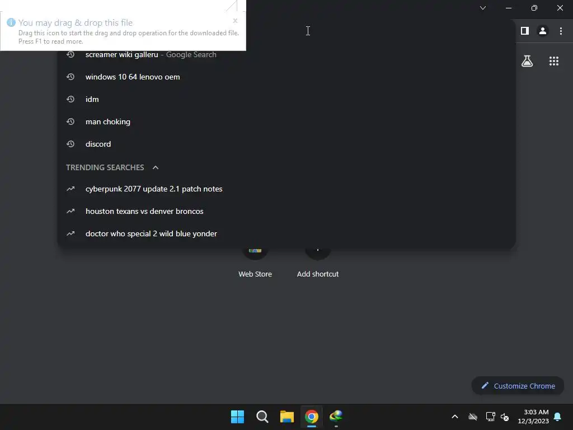573x430 pixels.
Task: Open File Explorer from taskbar
Action: click(287, 417)
